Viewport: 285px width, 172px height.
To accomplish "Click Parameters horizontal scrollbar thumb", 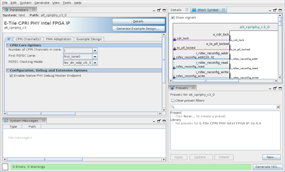I will tap(41, 114).
